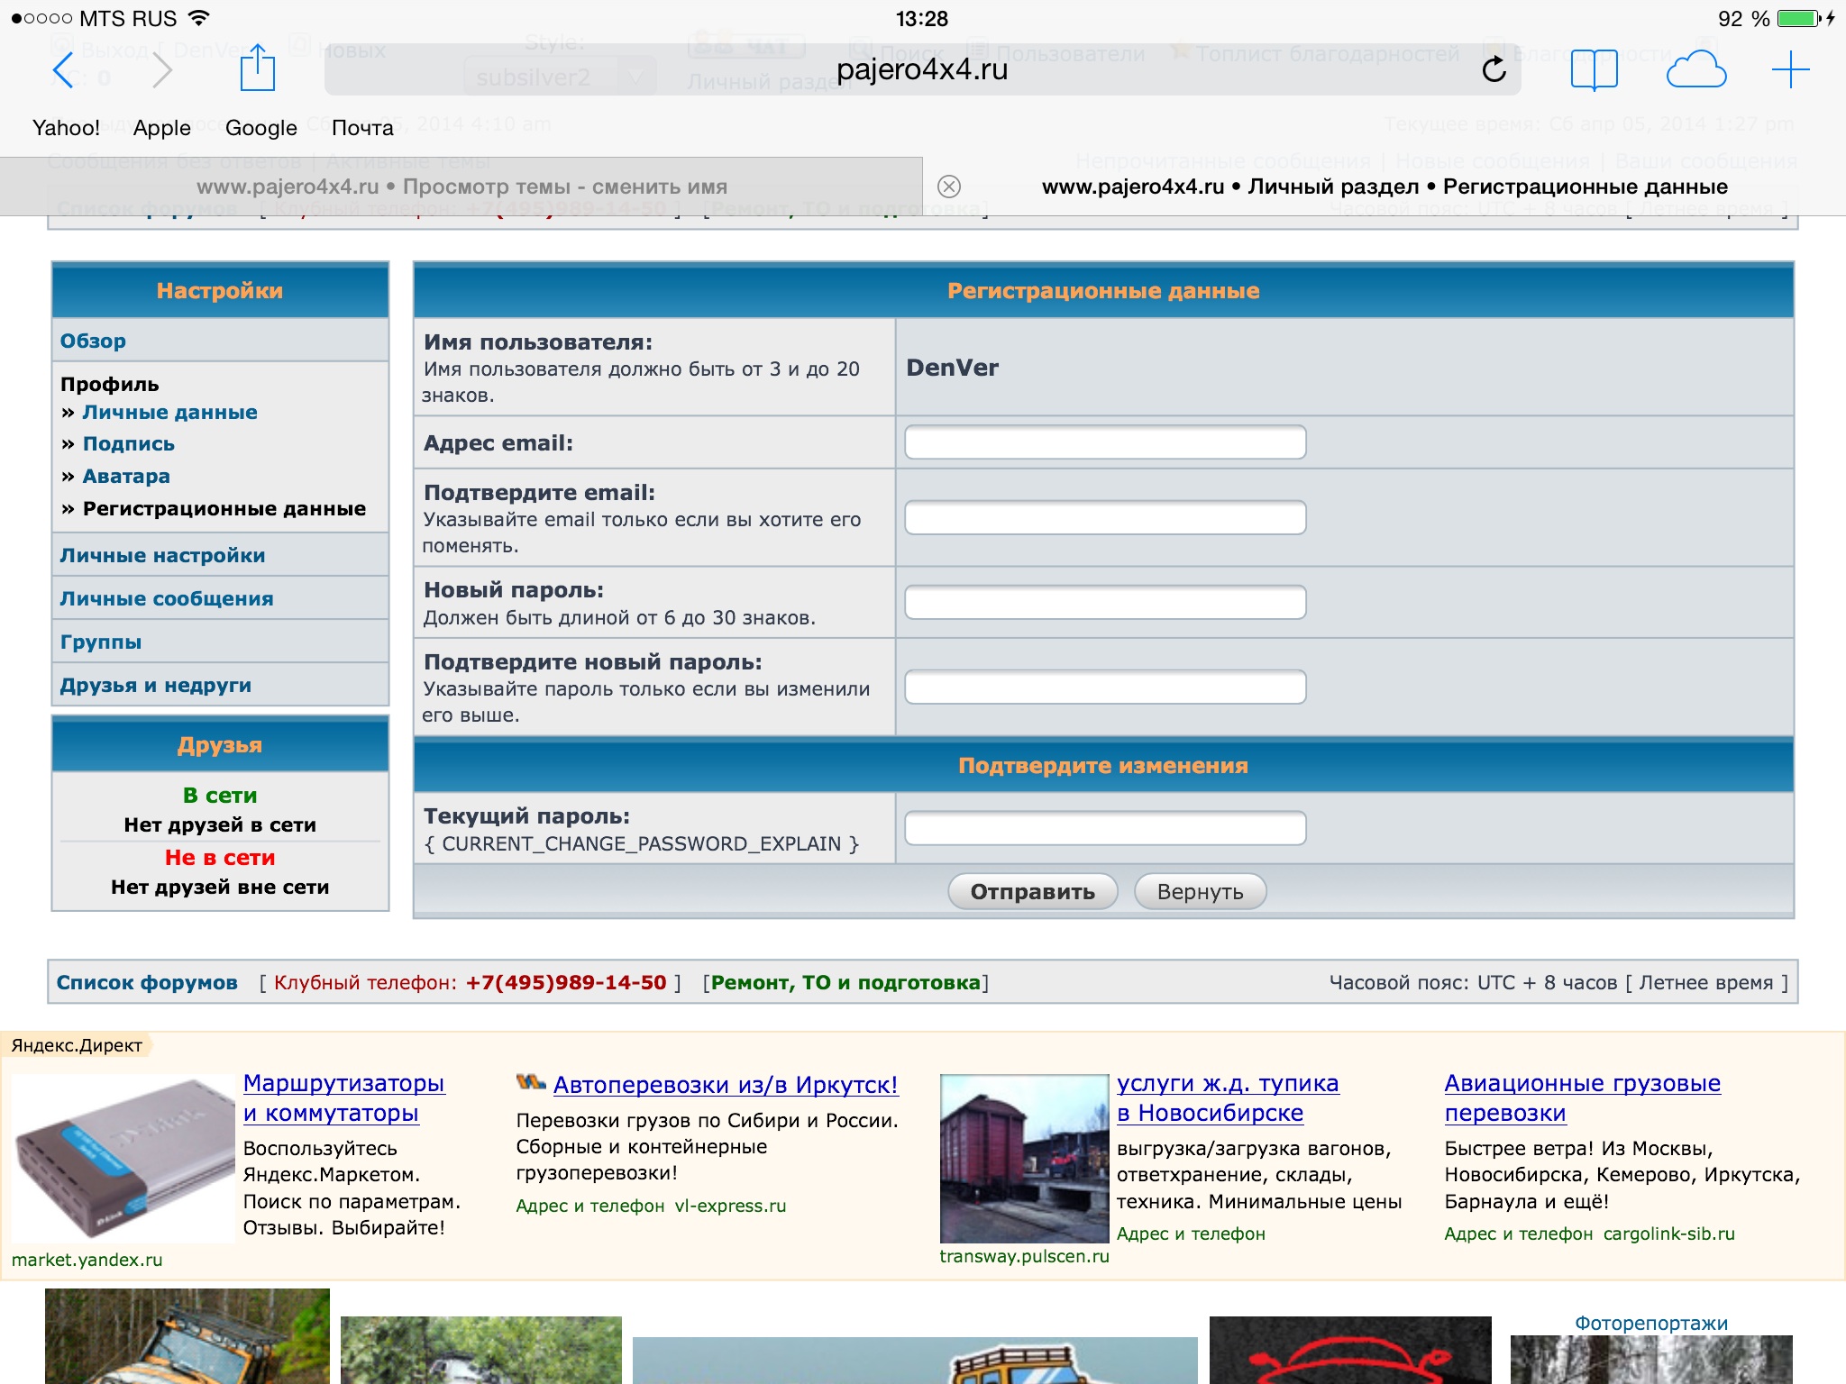Click the Адрес email input field
The image size is (1846, 1384).
(1104, 442)
